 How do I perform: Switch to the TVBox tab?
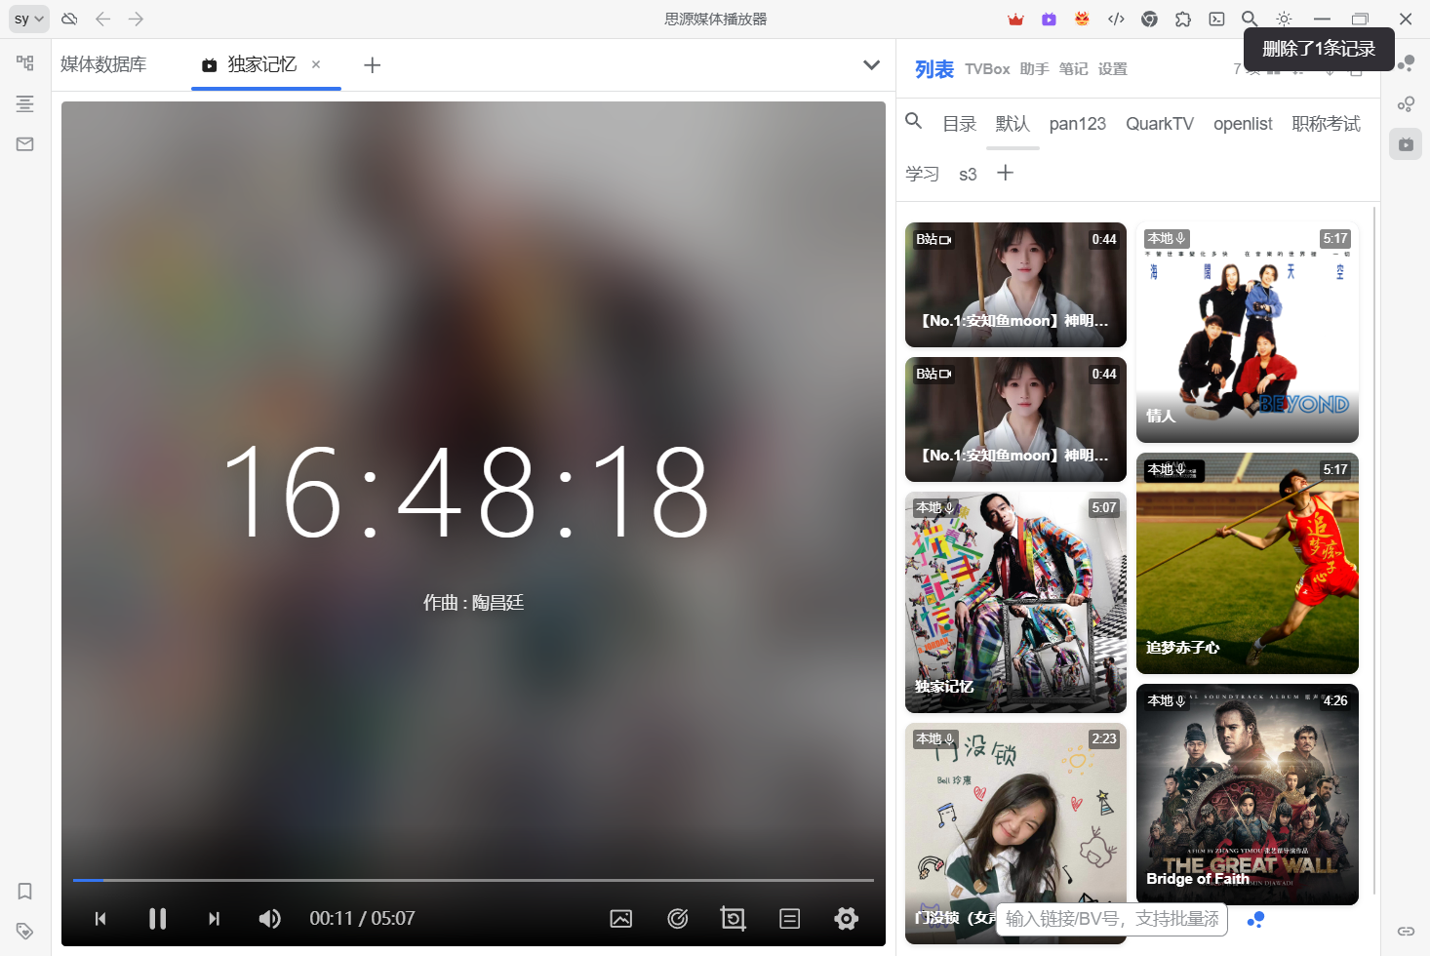[987, 69]
